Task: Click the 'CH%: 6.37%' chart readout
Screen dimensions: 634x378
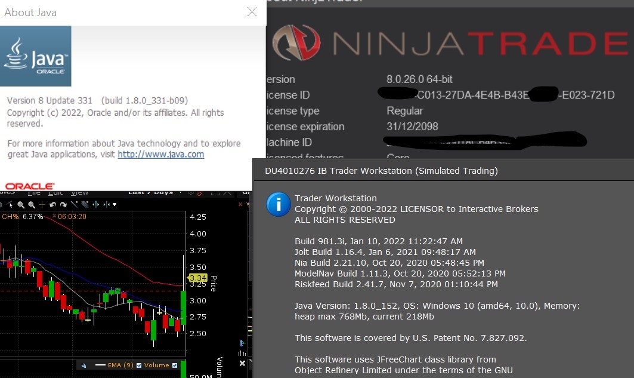Action: [x=22, y=217]
